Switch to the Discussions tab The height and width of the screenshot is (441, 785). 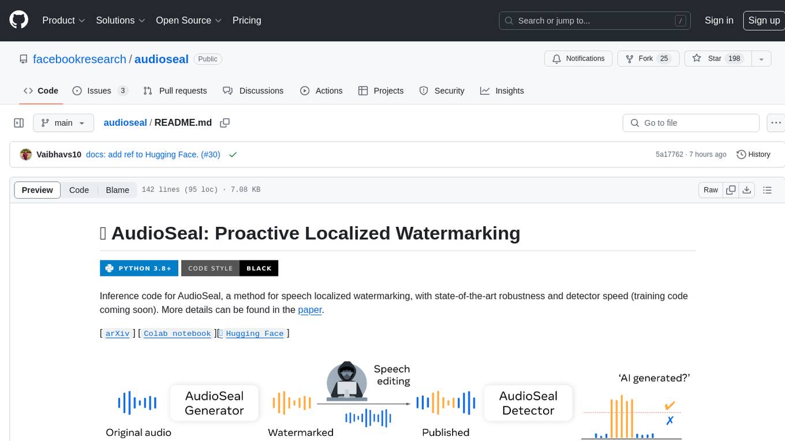pyautogui.click(x=253, y=91)
